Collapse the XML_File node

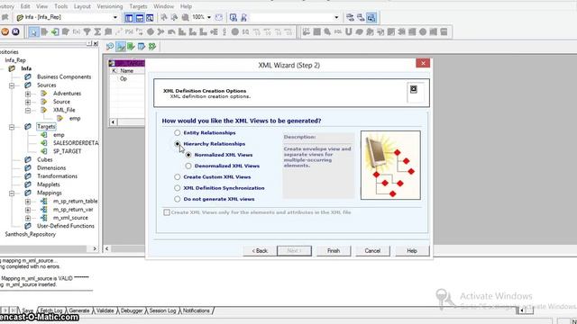(x=28, y=110)
